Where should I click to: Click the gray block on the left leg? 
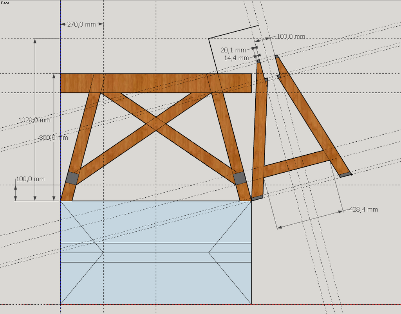click(x=72, y=178)
